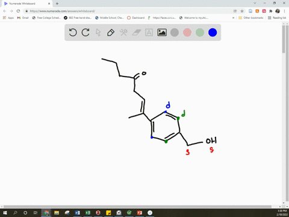Click the share page icon in address bar

click(235, 11)
